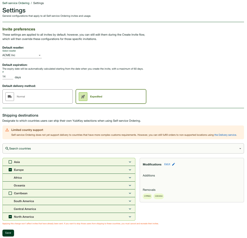Click the truck icon on Normal delivery
The width and height of the screenshot is (247, 238).
[x=10, y=97]
